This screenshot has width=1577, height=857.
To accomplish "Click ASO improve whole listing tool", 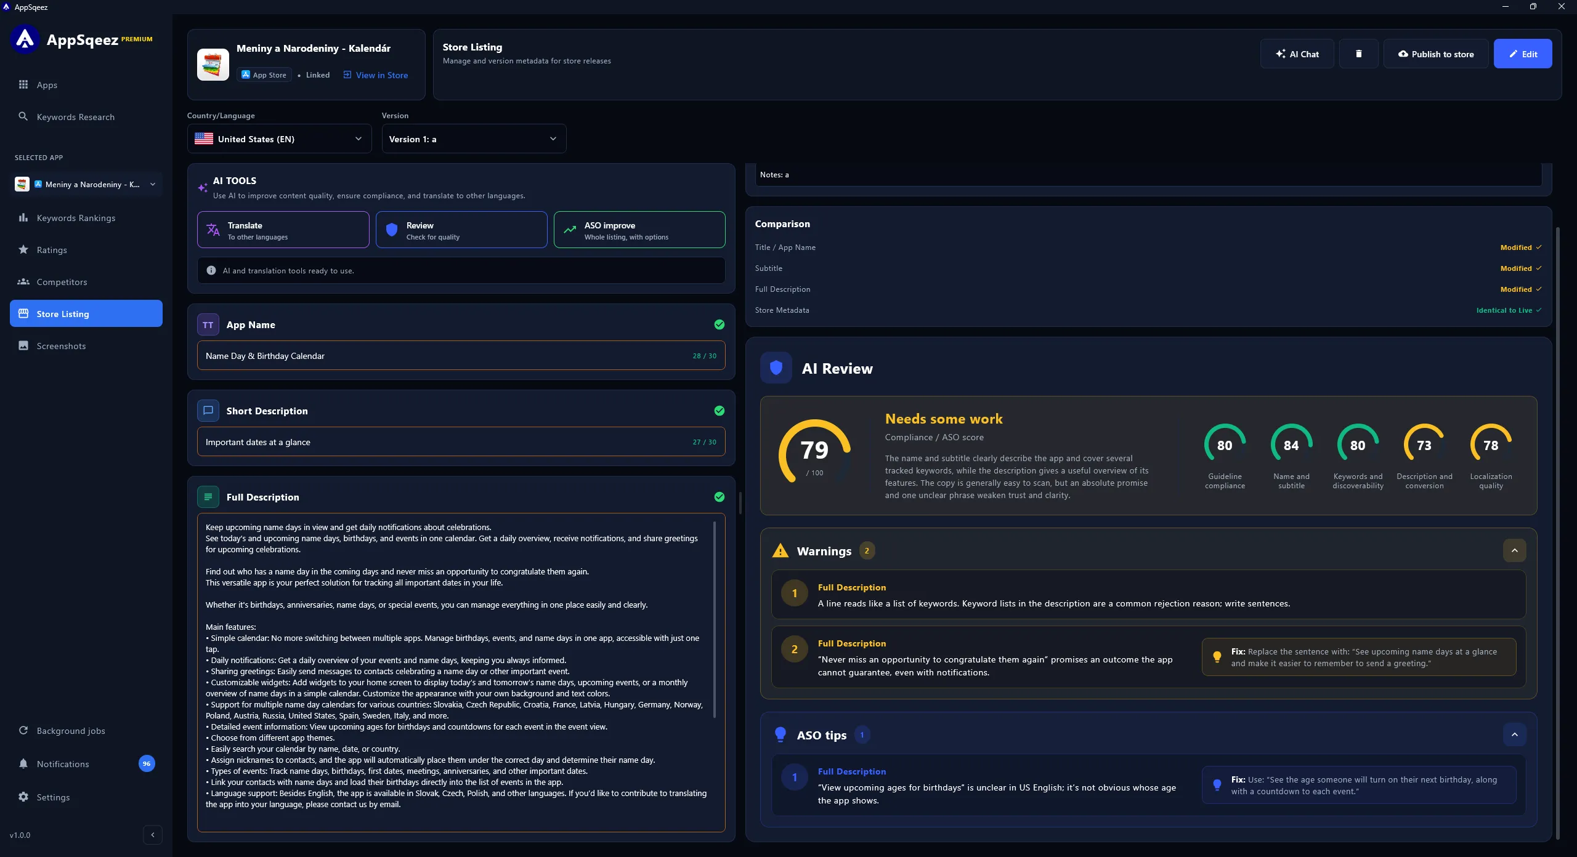I will [639, 230].
